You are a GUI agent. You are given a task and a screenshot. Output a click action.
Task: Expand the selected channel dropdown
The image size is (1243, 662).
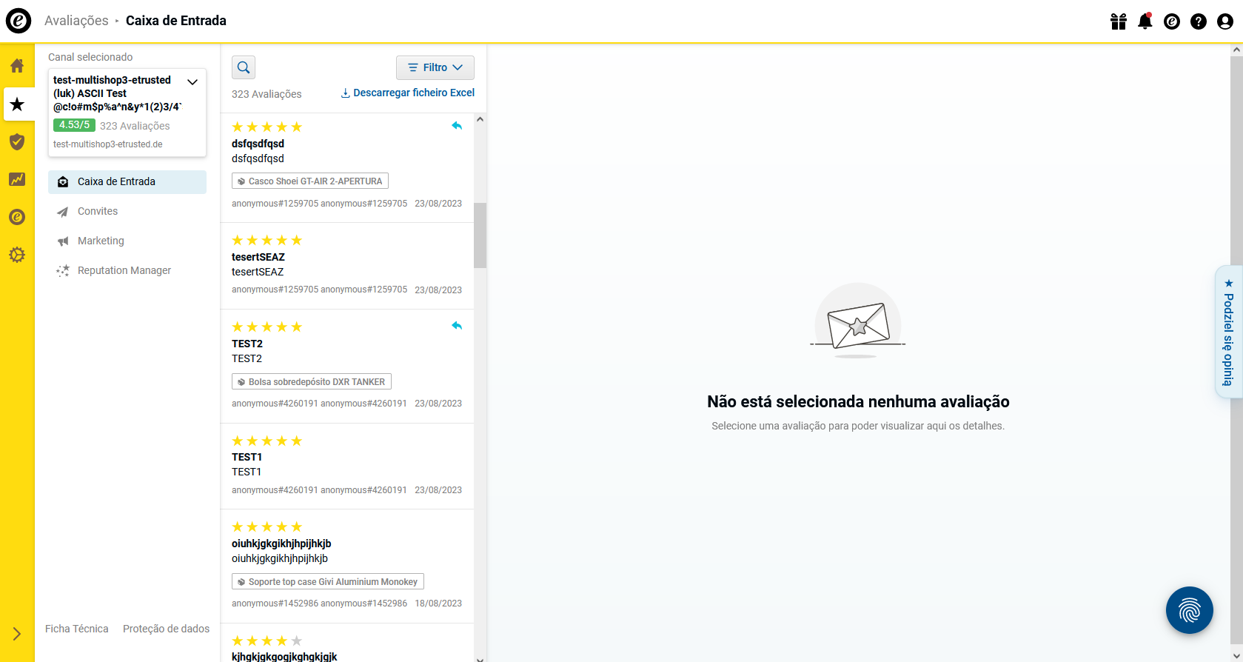192,82
